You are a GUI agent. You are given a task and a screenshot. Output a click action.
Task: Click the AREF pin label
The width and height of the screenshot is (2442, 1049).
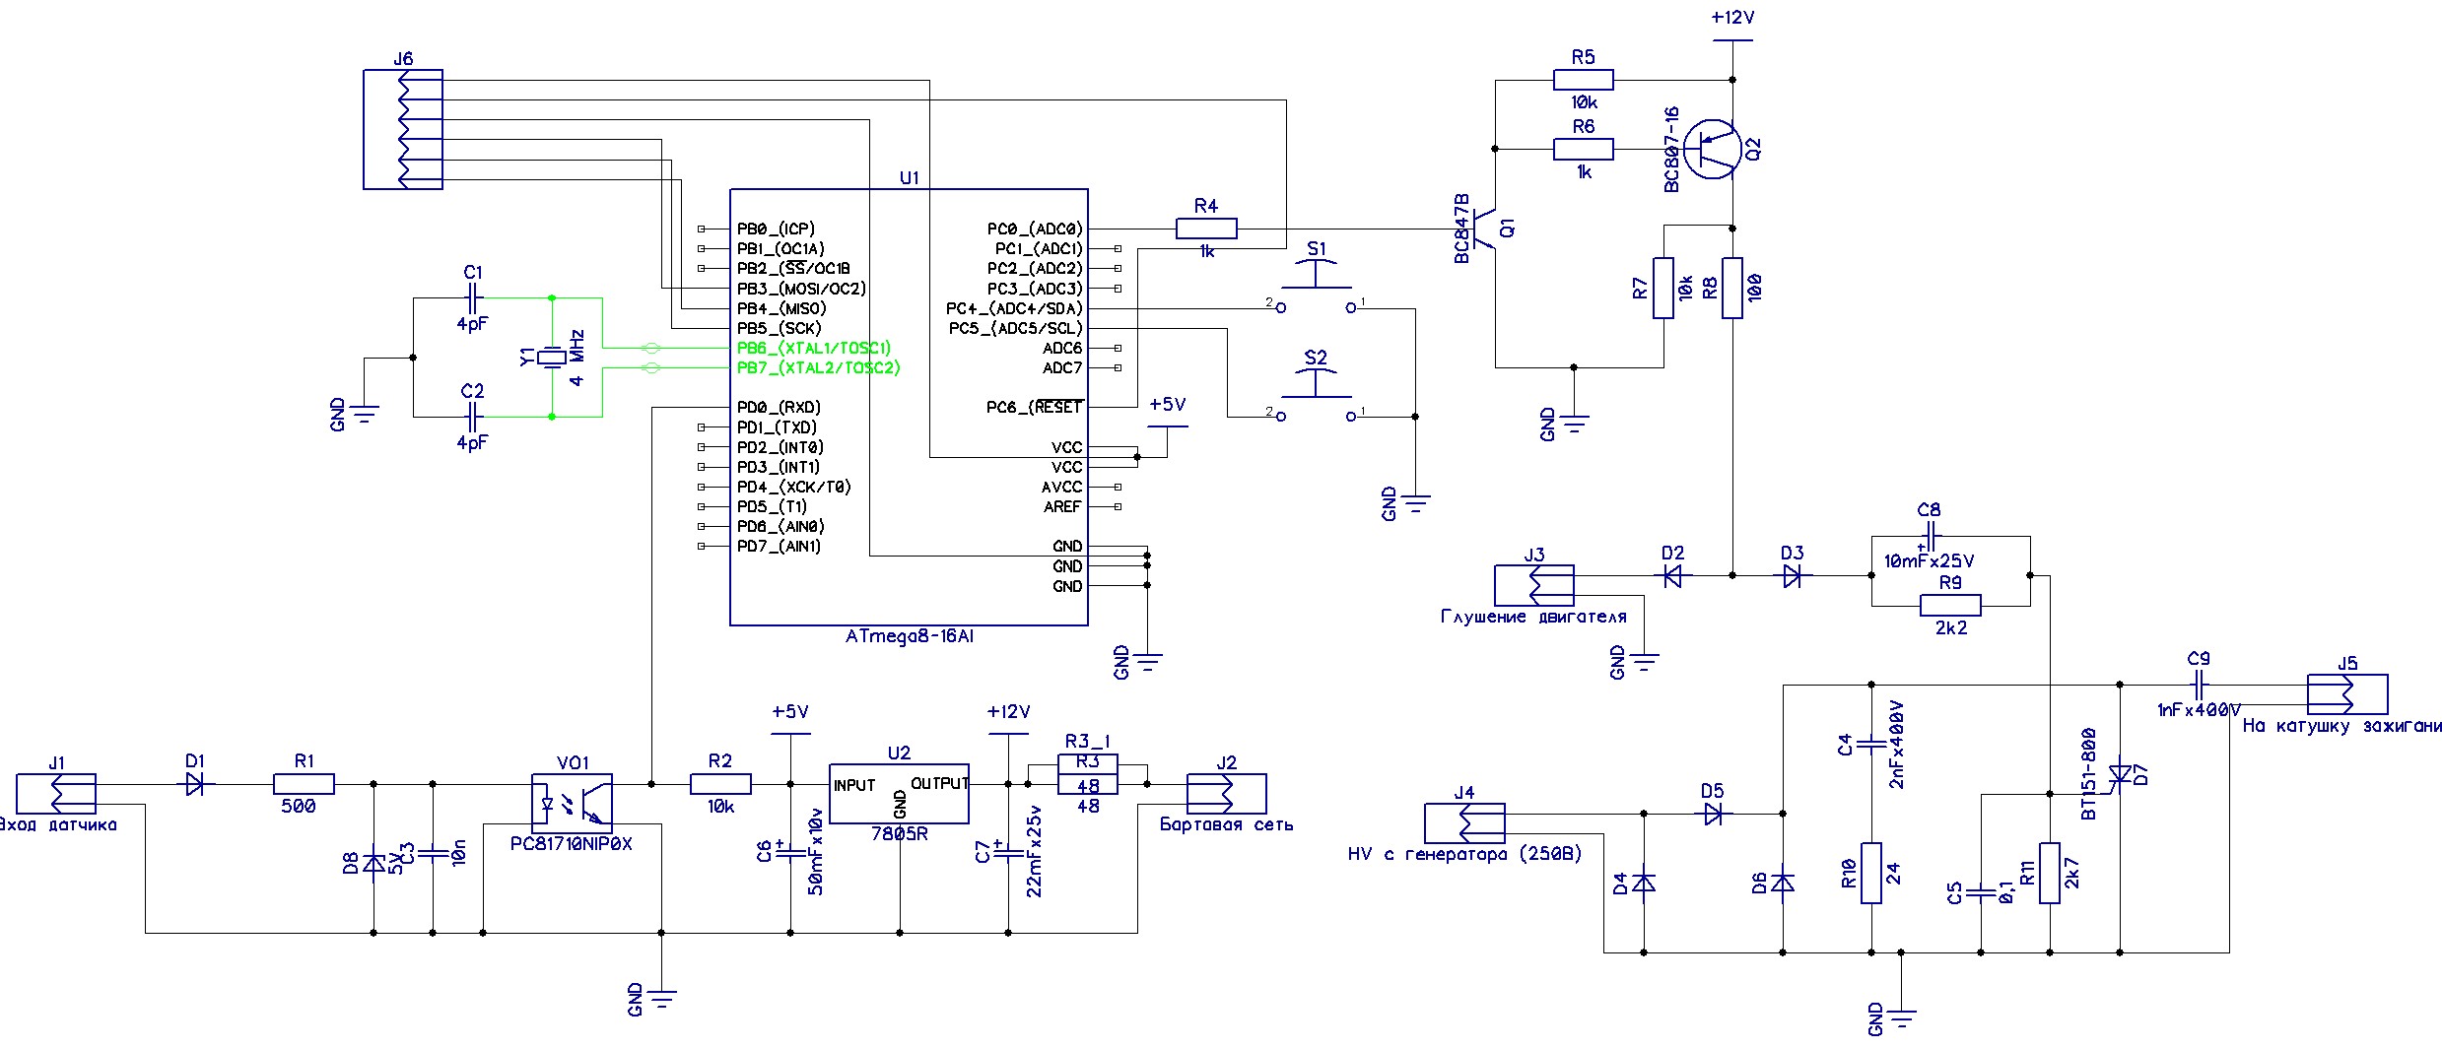point(1062,506)
